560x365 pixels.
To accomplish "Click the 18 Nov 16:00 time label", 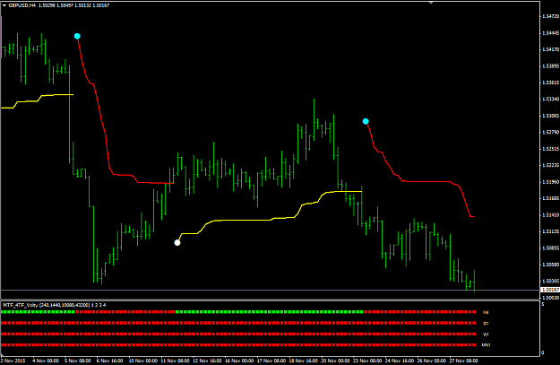I will tap(304, 361).
